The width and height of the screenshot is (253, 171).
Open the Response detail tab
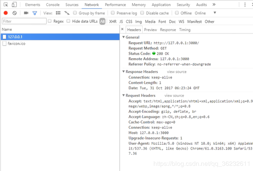pos(168,30)
